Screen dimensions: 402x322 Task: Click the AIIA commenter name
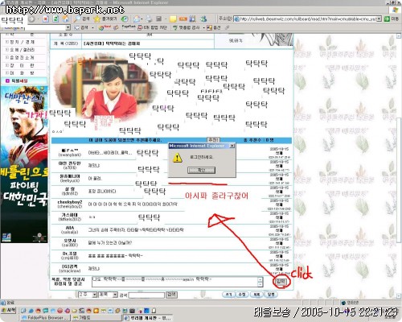pos(70,228)
